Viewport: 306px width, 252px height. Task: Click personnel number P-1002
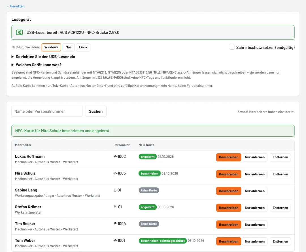pos(120,156)
